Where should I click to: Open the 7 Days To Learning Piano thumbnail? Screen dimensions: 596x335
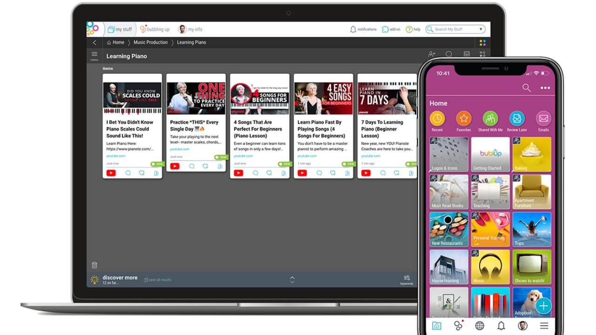(x=386, y=98)
